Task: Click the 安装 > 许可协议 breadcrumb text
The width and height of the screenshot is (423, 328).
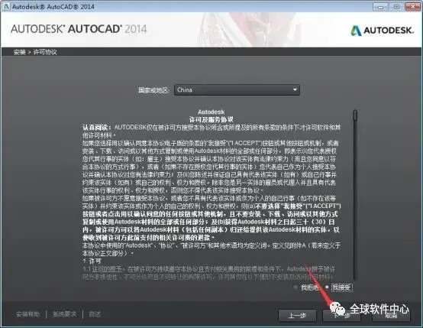Action: click(x=35, y=52)
